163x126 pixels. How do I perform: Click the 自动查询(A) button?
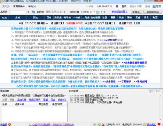(x=153, y=12)
